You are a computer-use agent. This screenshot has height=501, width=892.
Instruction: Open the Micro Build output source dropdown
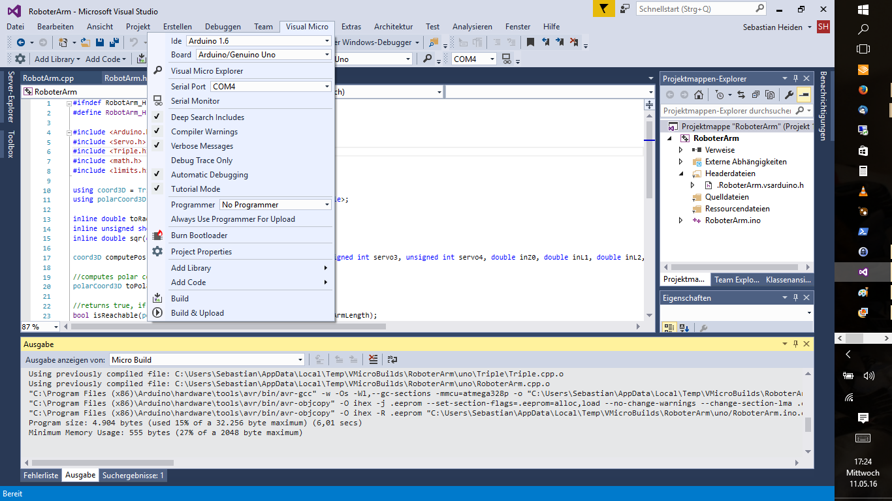[207, 359]
